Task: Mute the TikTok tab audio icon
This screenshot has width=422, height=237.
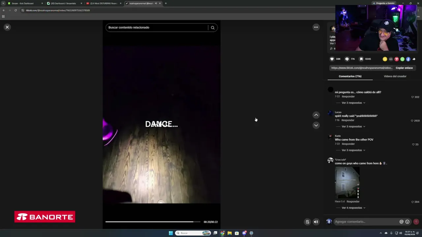Action: tap(156, 3)
